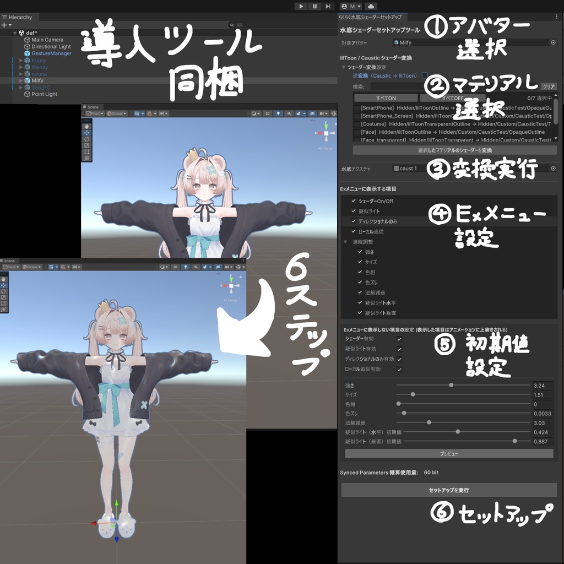Open Hierarchy create plus dropdown
The height and width of the screenshot is (564, 564).
click(x=7, y=25)
